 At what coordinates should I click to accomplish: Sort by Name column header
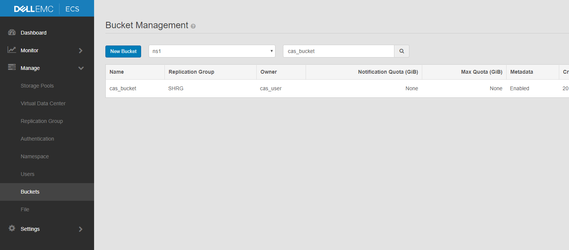point(117,72)
